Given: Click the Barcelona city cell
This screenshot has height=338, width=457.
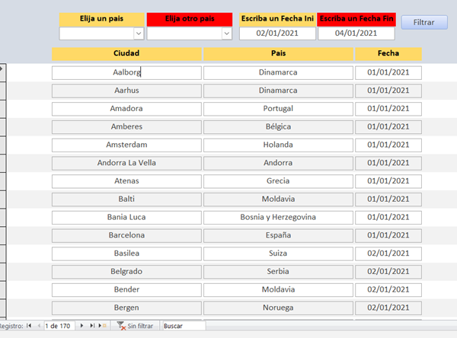Looking at the screenshot, I should pyautogui.click(x=126, y=235).
